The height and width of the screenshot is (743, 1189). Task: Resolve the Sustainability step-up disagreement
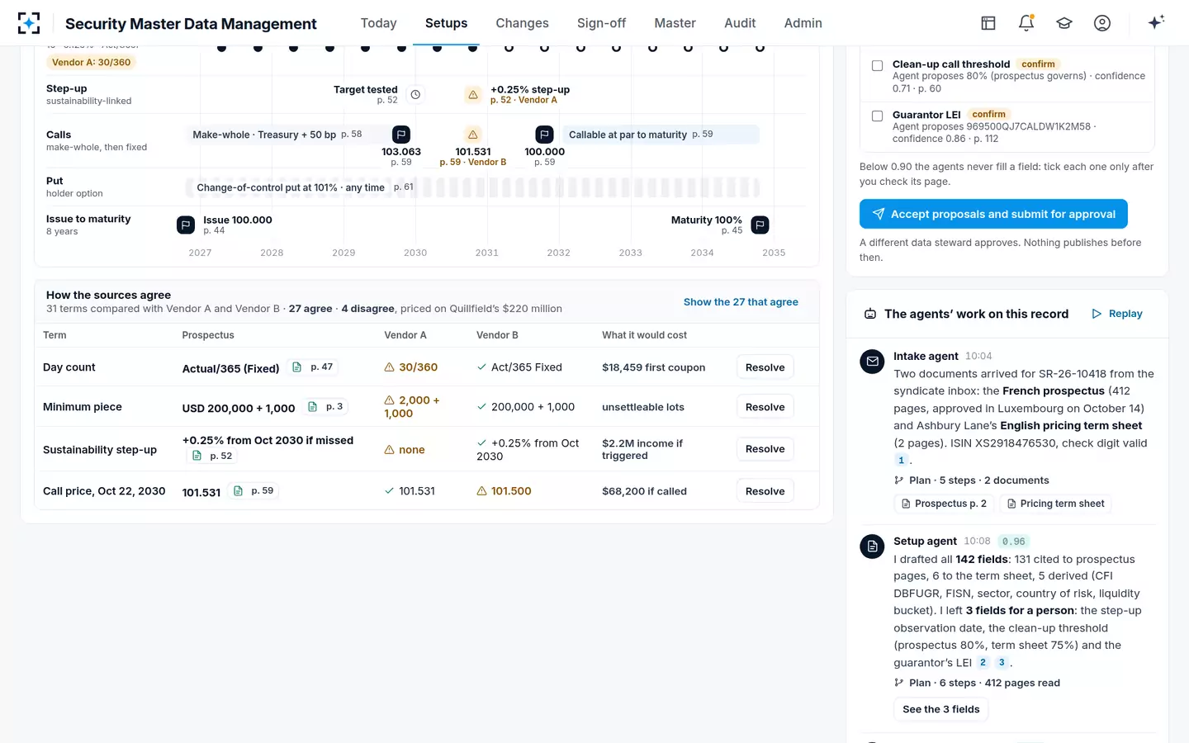(765, 449)
